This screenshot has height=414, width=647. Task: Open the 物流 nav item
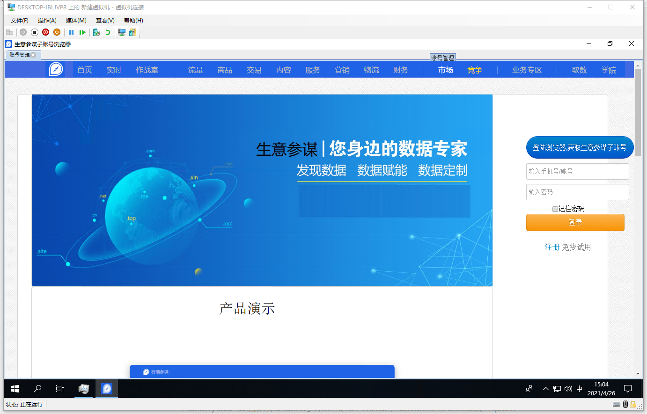(372, 70)
